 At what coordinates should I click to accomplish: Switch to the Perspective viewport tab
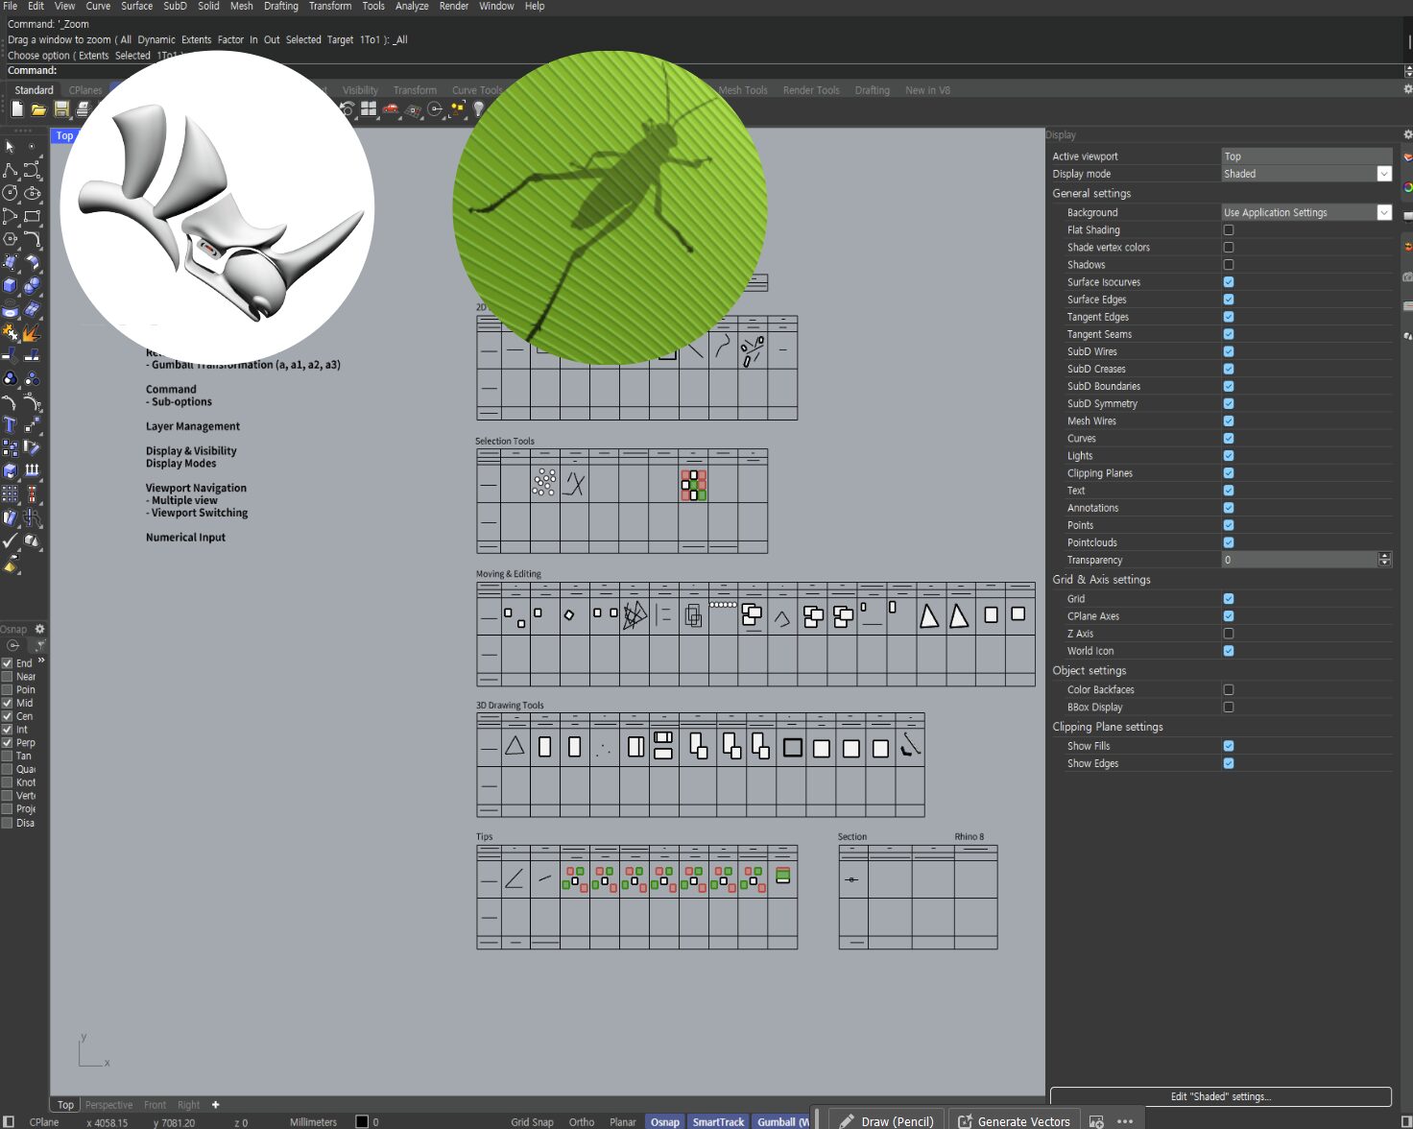(108, 1105)
